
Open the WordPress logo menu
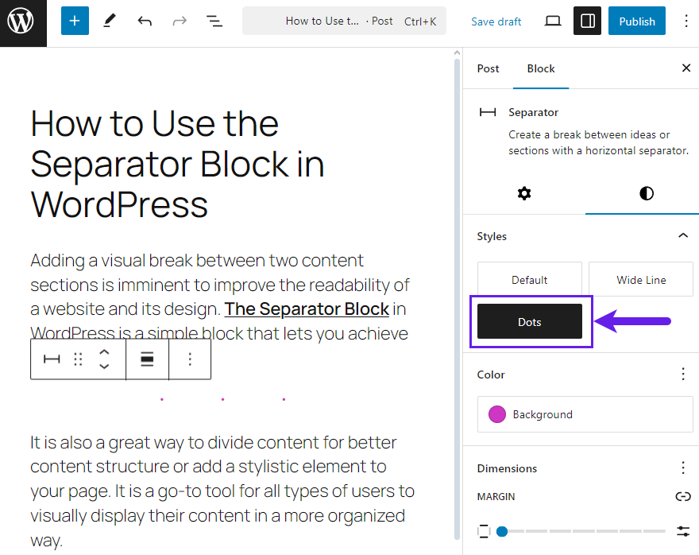[21, 21]
